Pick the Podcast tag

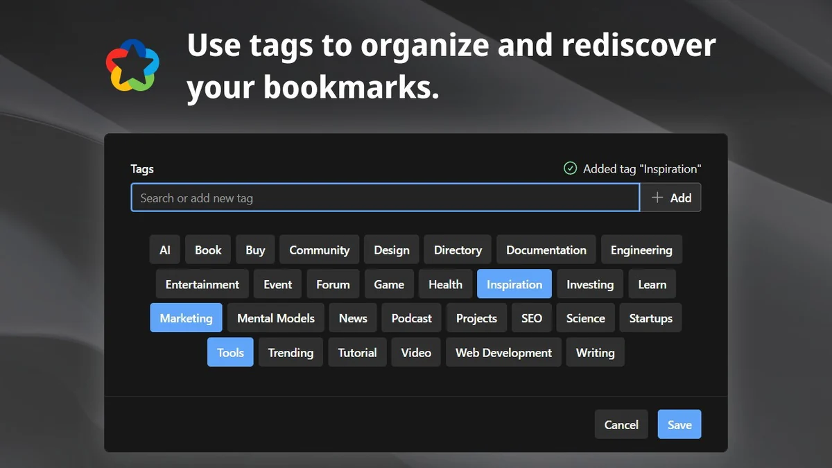[x=411, y=318]
